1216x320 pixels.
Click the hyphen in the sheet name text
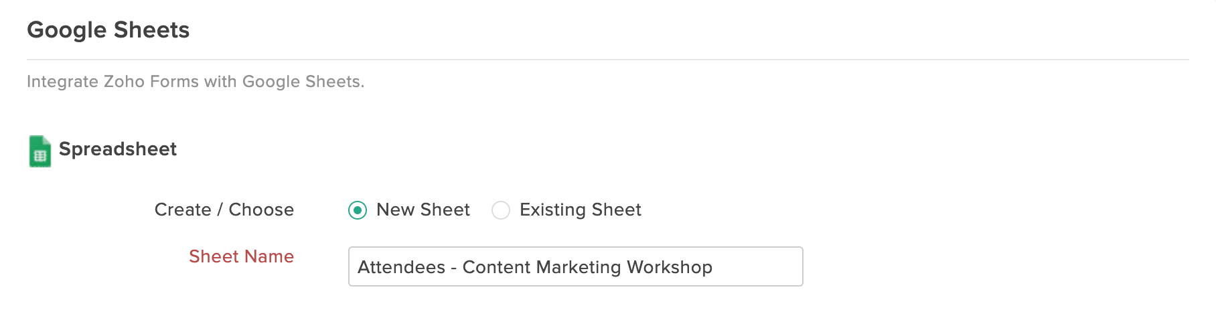point(453,268)
